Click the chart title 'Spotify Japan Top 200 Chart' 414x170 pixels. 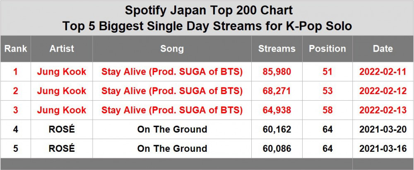[x=207, y=9]
